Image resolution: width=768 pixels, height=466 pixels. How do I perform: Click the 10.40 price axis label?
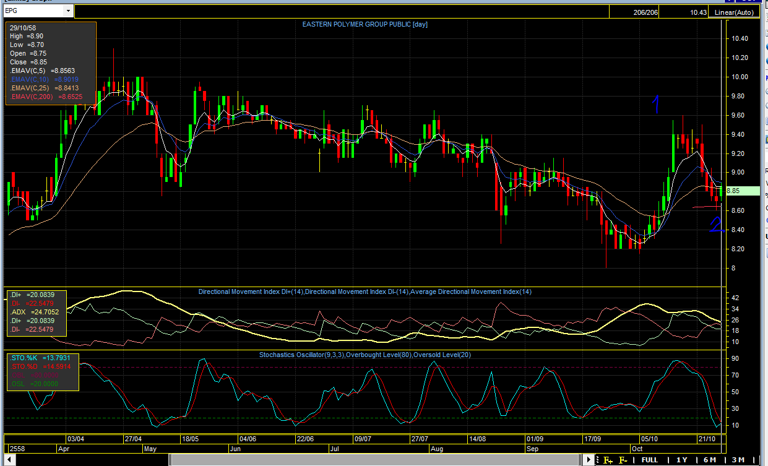point(740,38)
